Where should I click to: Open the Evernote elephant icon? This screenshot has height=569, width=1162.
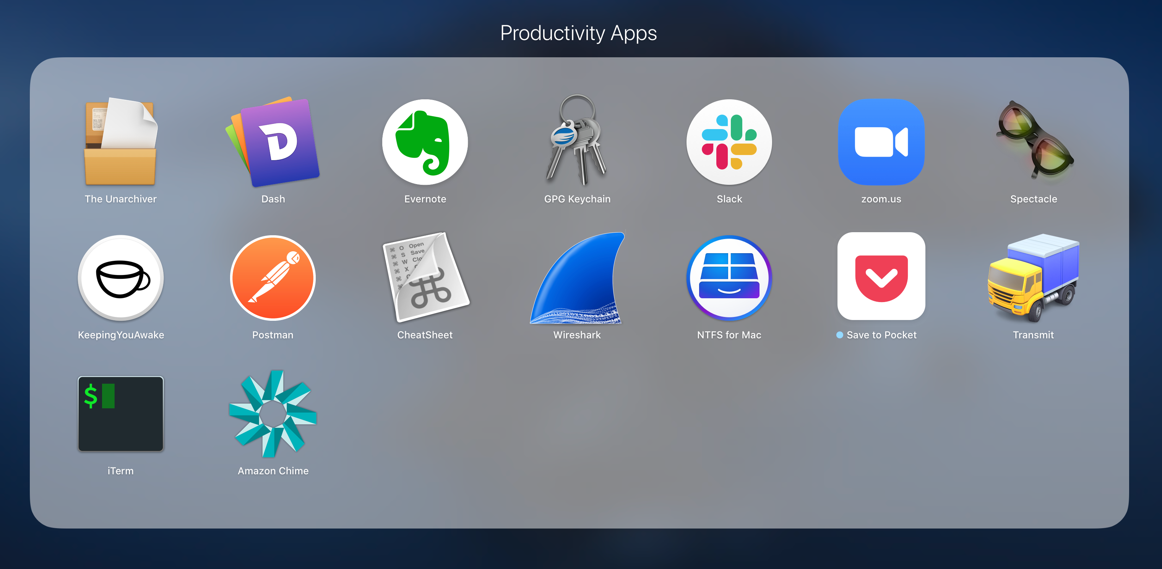point(425,142)
